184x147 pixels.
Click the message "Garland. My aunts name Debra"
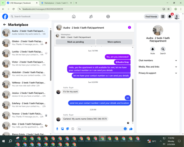coord(85,119)
